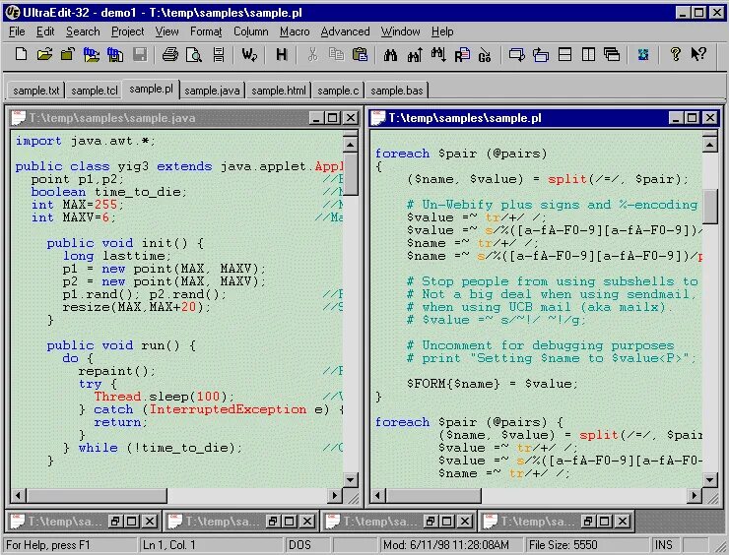The height and width of the screenshot is (555, 729).
Task: Click scroll down arrow in sample.java window
Action: pyautogui.click(x=350, y=479)
